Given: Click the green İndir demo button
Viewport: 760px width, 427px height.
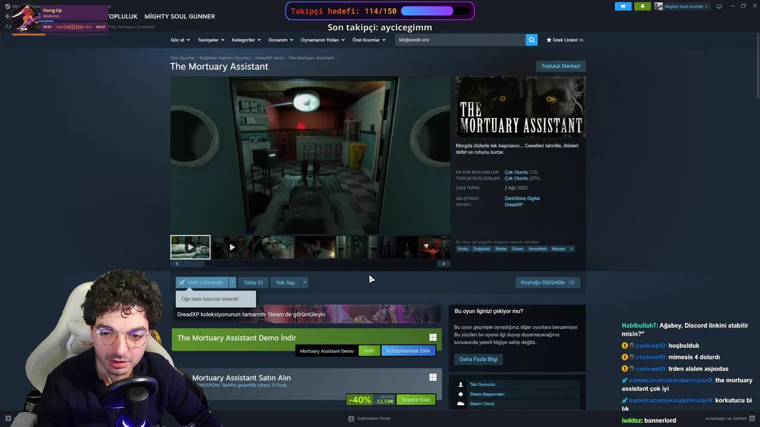Looking at the screenshot, I should [369, 350].
